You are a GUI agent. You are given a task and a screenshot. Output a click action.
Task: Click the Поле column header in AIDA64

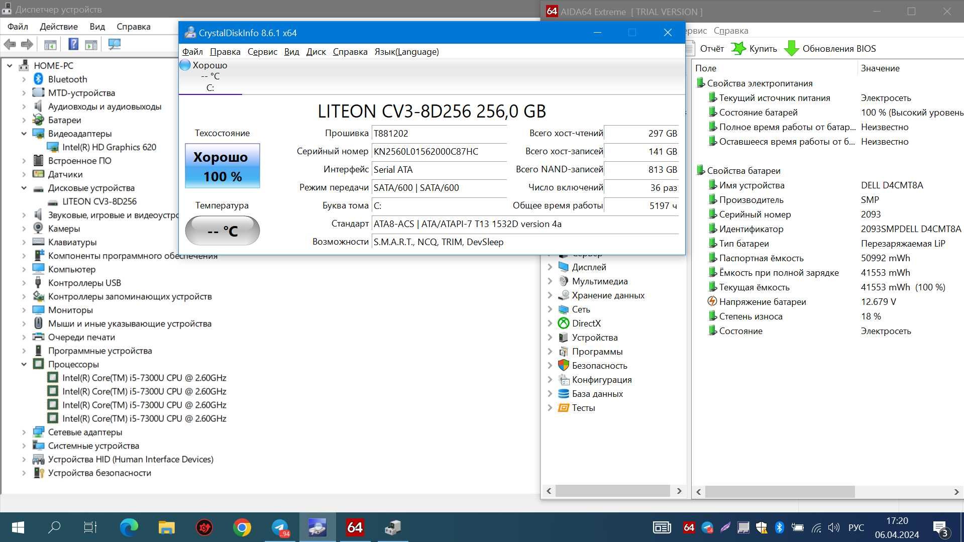706,68
